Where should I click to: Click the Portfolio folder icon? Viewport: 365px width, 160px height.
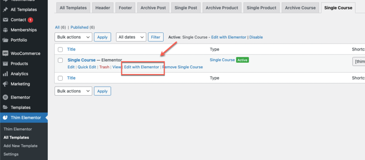click(5, 40)
